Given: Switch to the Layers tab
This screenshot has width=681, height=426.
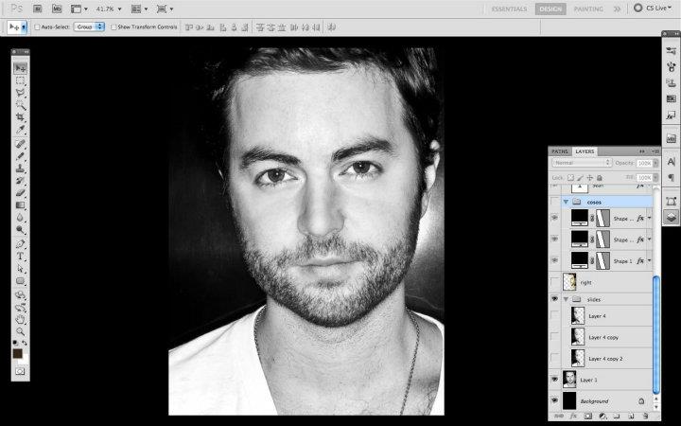Looking at the screenshot, I should [585, 151].
